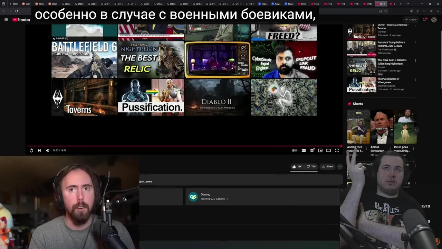Click the browser forward arrow
Image resolution: width=442 pixels, height=249 pixels.
point(10,11)
